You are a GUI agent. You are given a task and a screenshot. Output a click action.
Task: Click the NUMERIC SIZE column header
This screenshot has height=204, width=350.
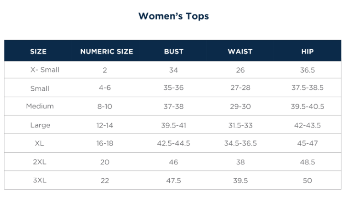pyautogui.click(x=107, y=52)
